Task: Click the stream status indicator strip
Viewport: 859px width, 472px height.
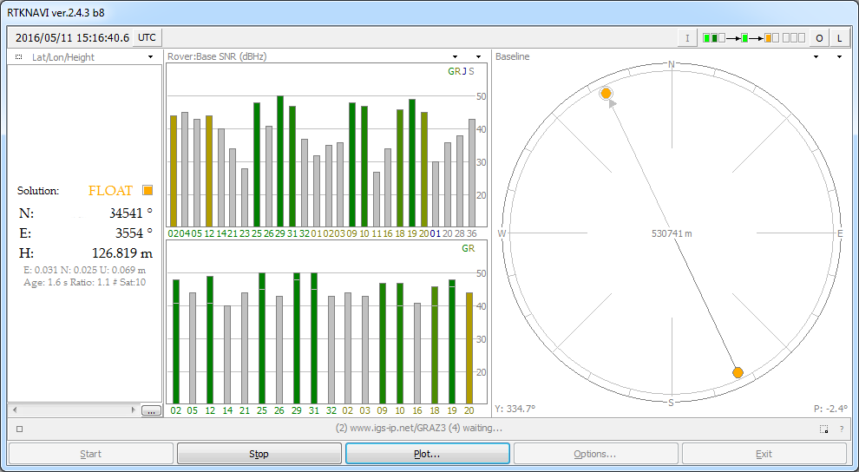Action: click(x=753, y=38)
